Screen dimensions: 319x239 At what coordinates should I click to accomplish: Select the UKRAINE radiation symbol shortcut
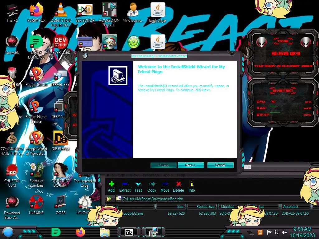click(x=36, y=205)
